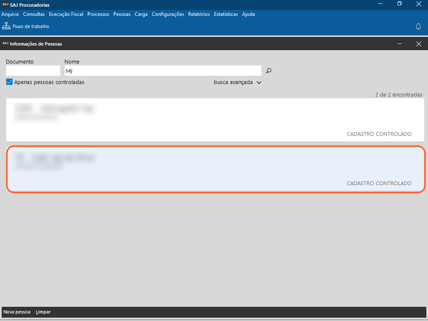Close the Informações de Pessoas panel
The height and width of the screenshot is (321, 428).
[x=418, y=44]
